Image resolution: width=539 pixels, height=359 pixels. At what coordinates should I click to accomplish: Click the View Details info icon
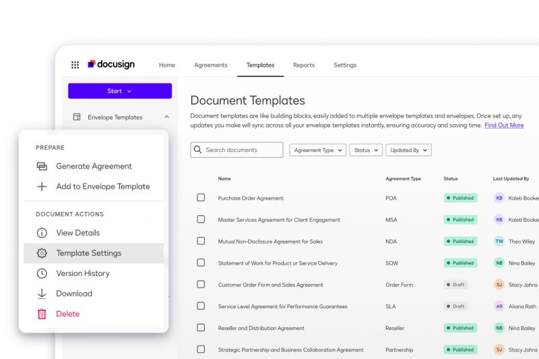point(42,233)
